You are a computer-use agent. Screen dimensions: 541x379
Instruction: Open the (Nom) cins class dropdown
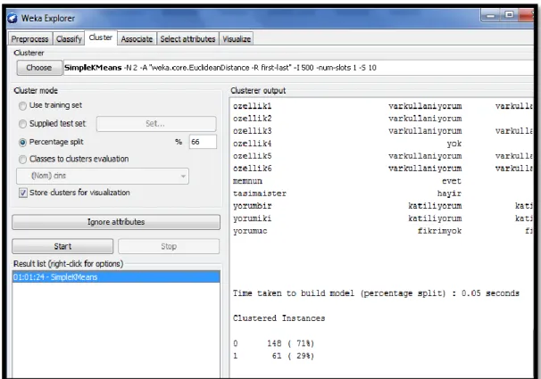(103, 176)
